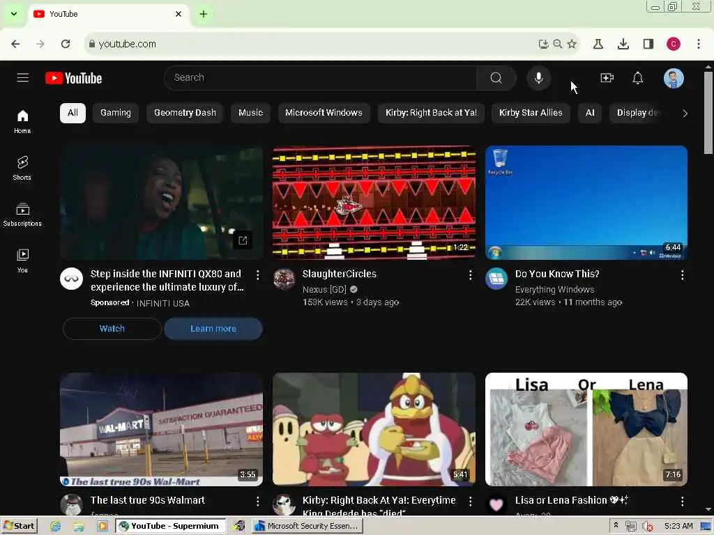Select Kirby: Right Back at Ya! chip
714x535 pixels.
click(431, 113)
